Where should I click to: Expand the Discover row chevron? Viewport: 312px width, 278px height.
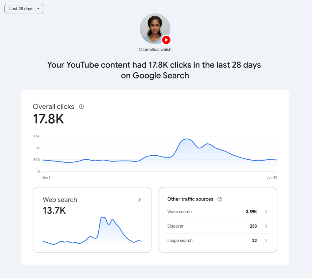(266, 226)
